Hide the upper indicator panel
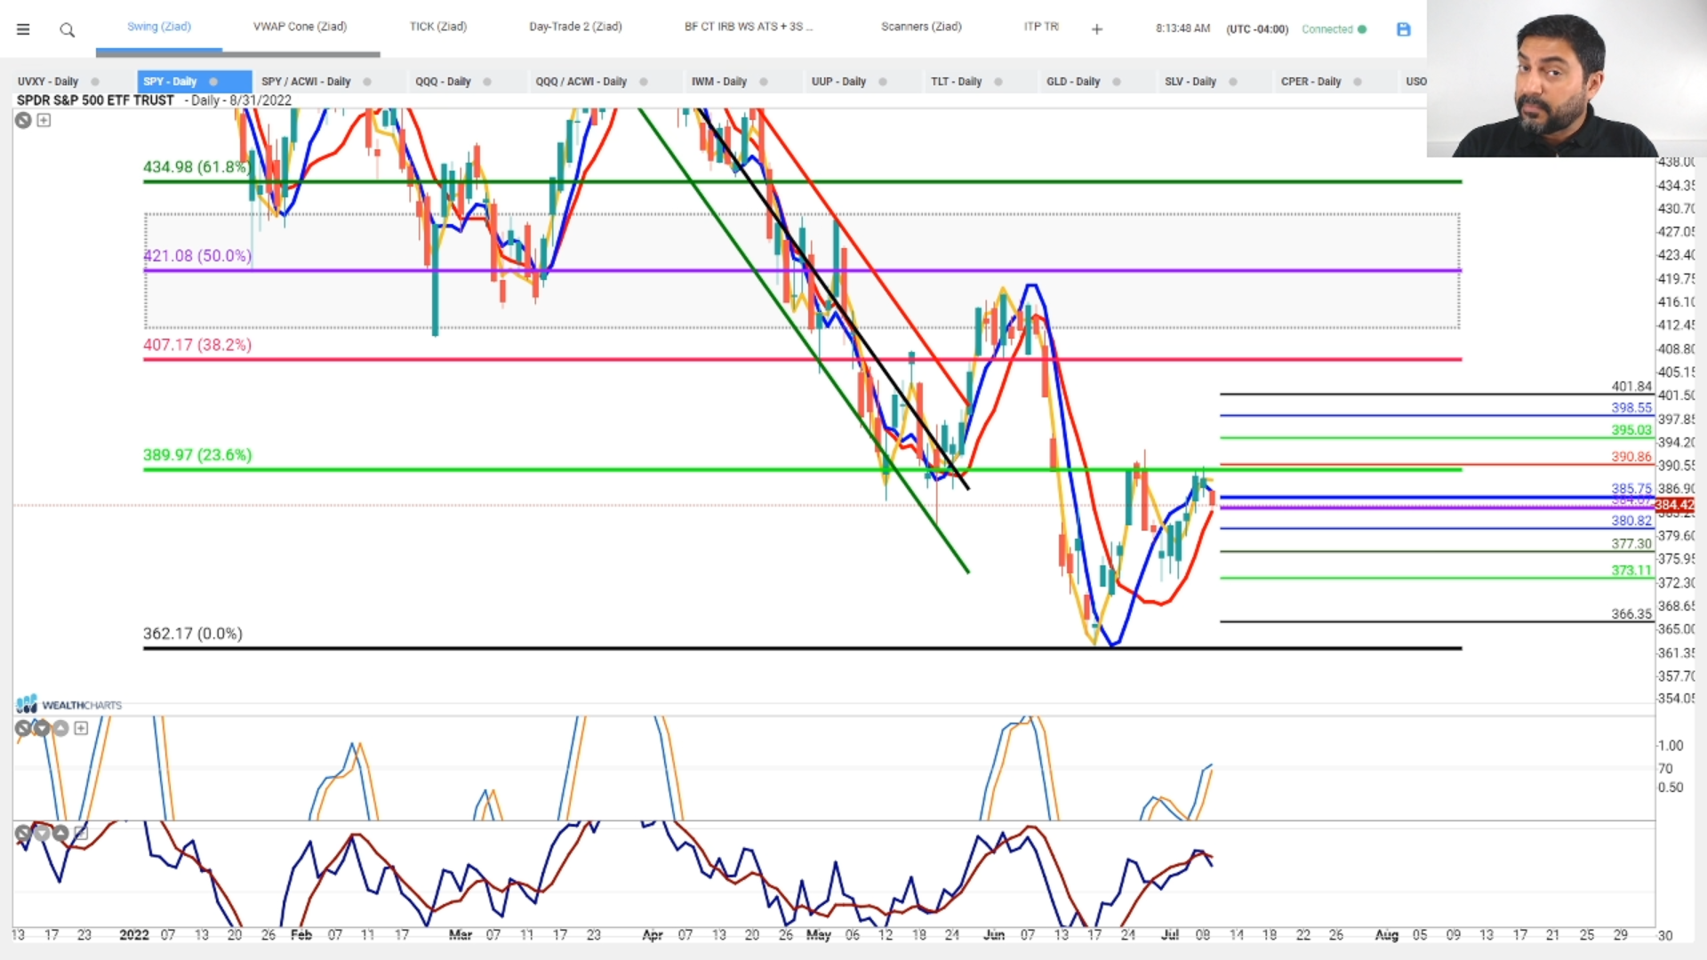This screenshot has width=1707, height=960. (x=23, y=728)
